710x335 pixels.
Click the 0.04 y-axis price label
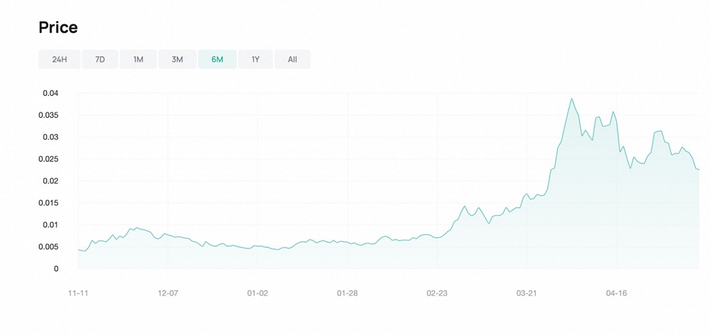pos(49,93)
